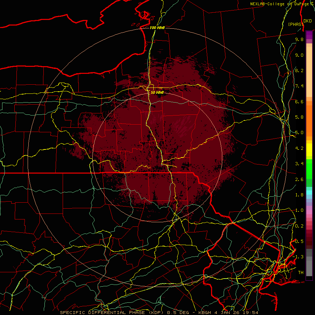Click the -1.3 scale value
Viewport: 315px width, 315px height.
point(298,257)
